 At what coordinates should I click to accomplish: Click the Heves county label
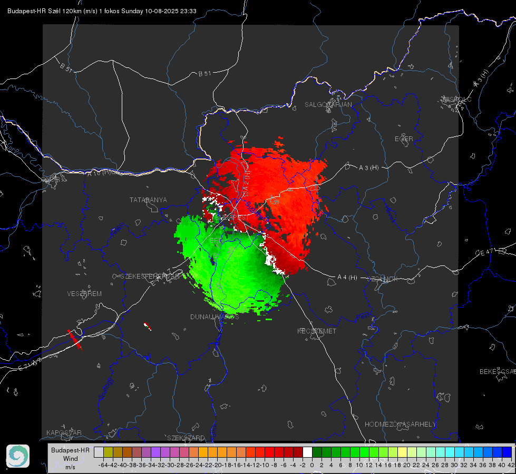(390, 214)
